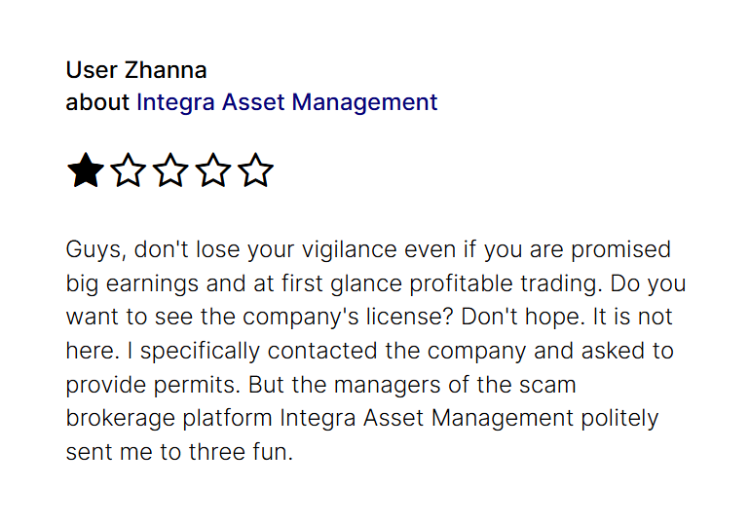Image resolution: width=750 pixels, height=526 pixels.
Task: Click the words 'Don't hope.' in the review
Action: pyautogui.click(x=523, y=317)
